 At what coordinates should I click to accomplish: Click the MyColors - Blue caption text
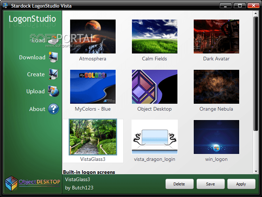[x=93, y=109]
